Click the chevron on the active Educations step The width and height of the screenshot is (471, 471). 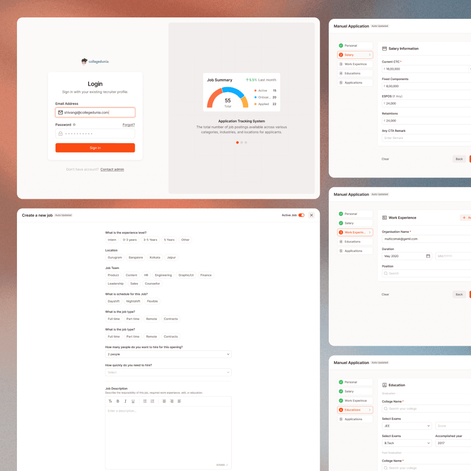pyautogui.click(x=369, y=410)
